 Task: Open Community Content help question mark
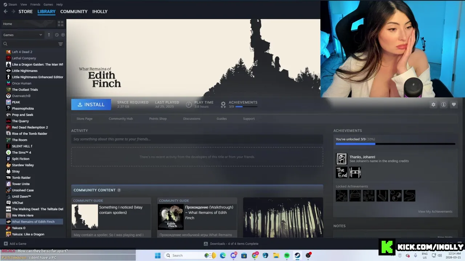[119, 190]
